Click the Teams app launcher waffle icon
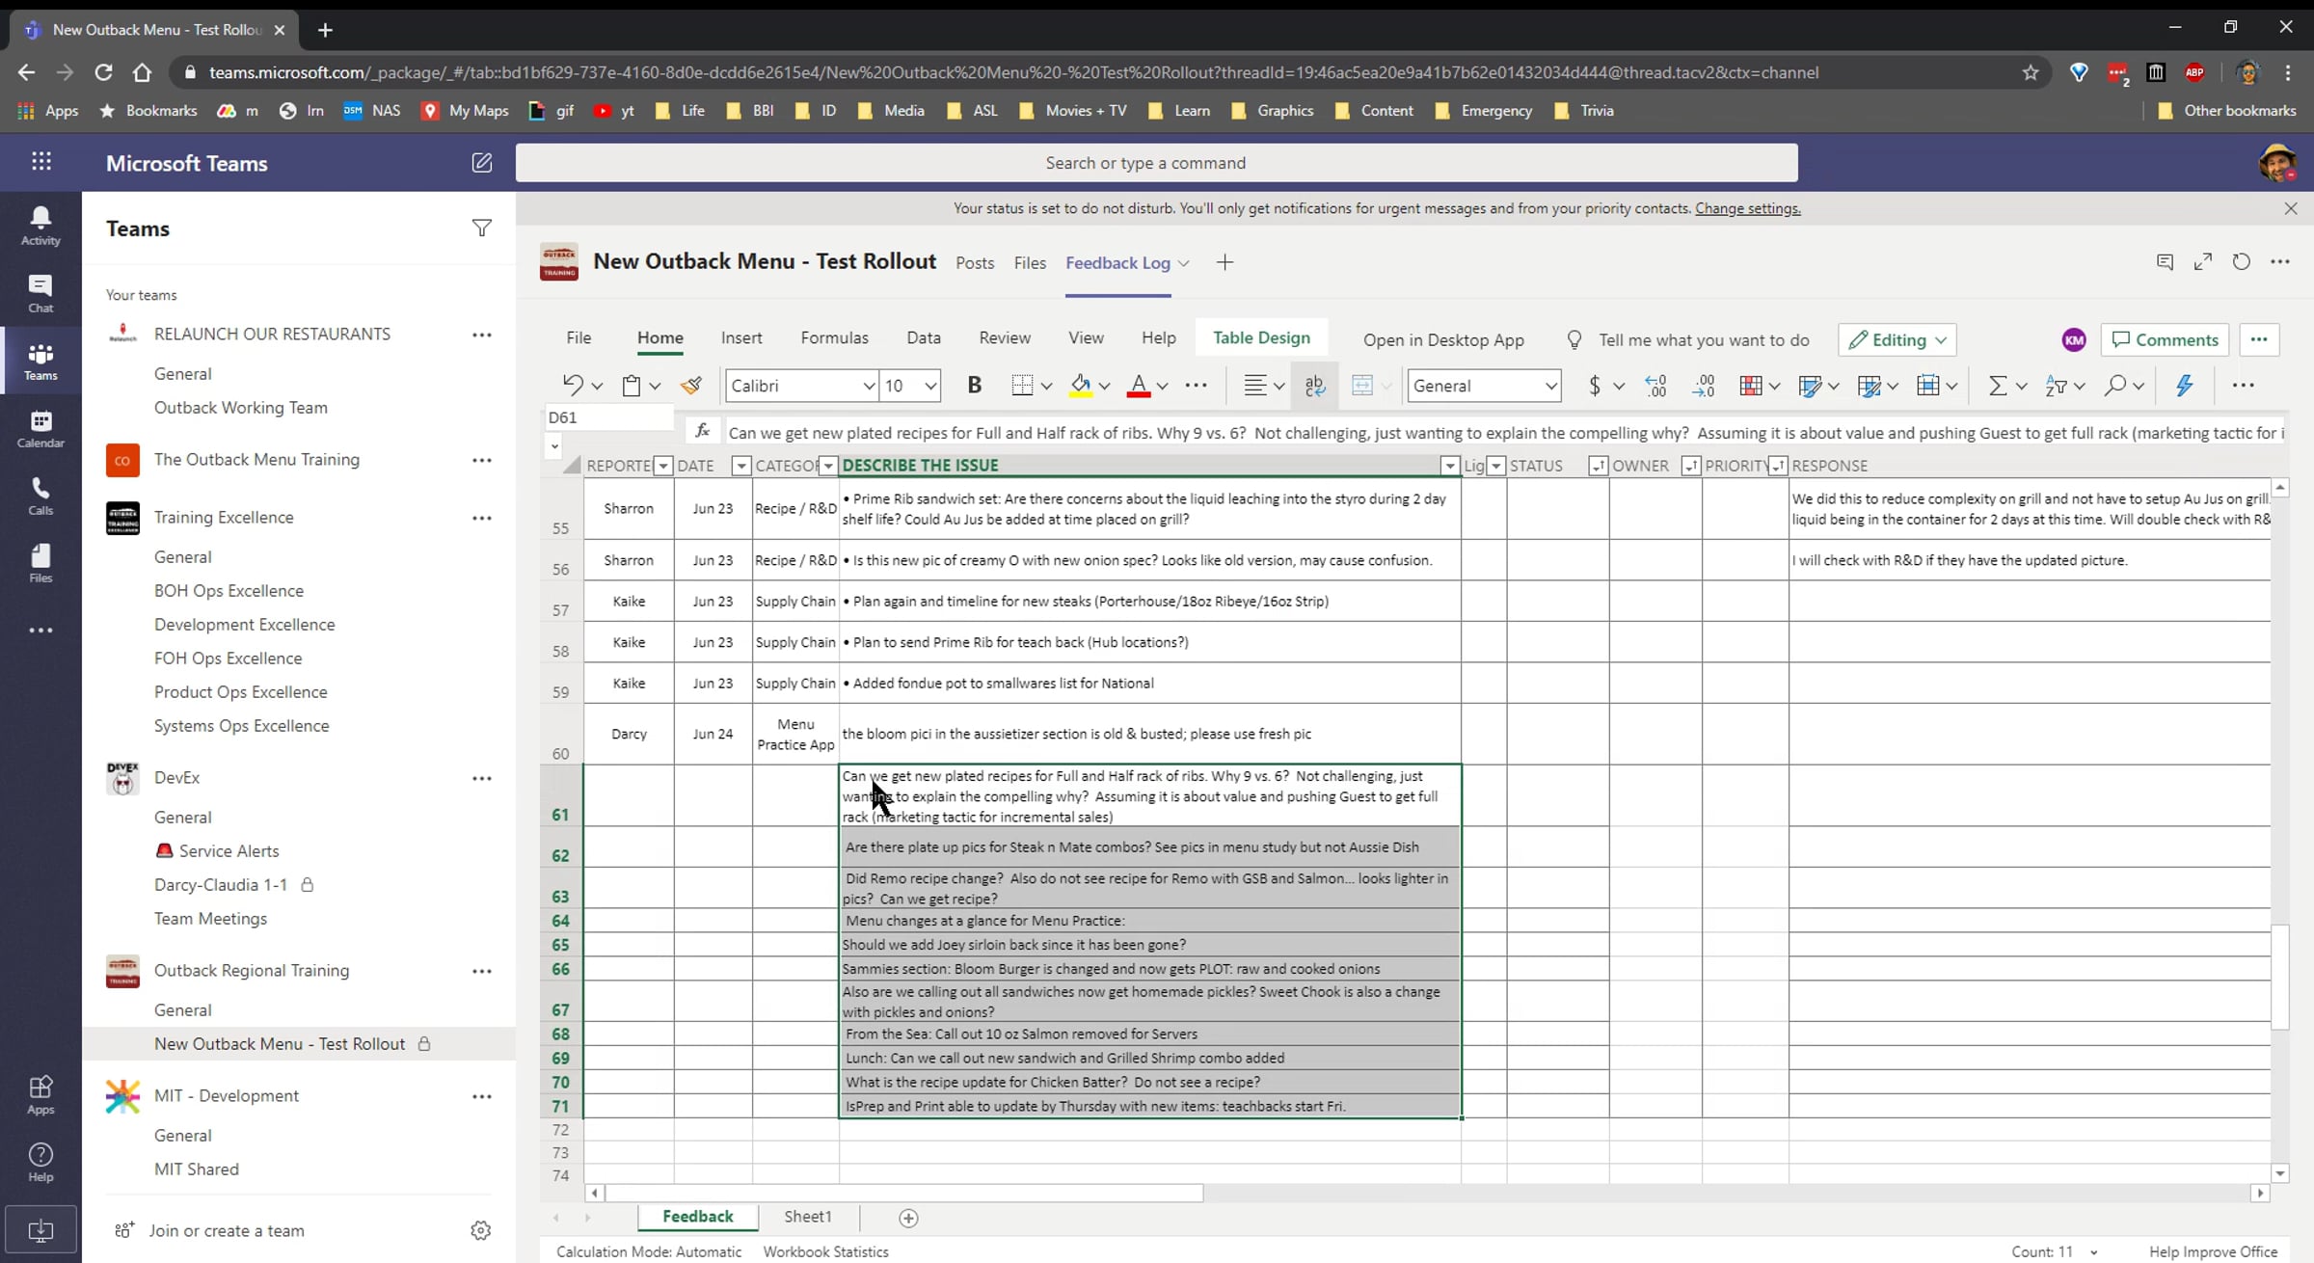This screenshot has height=1263, width=2314. tap(41, 162)
